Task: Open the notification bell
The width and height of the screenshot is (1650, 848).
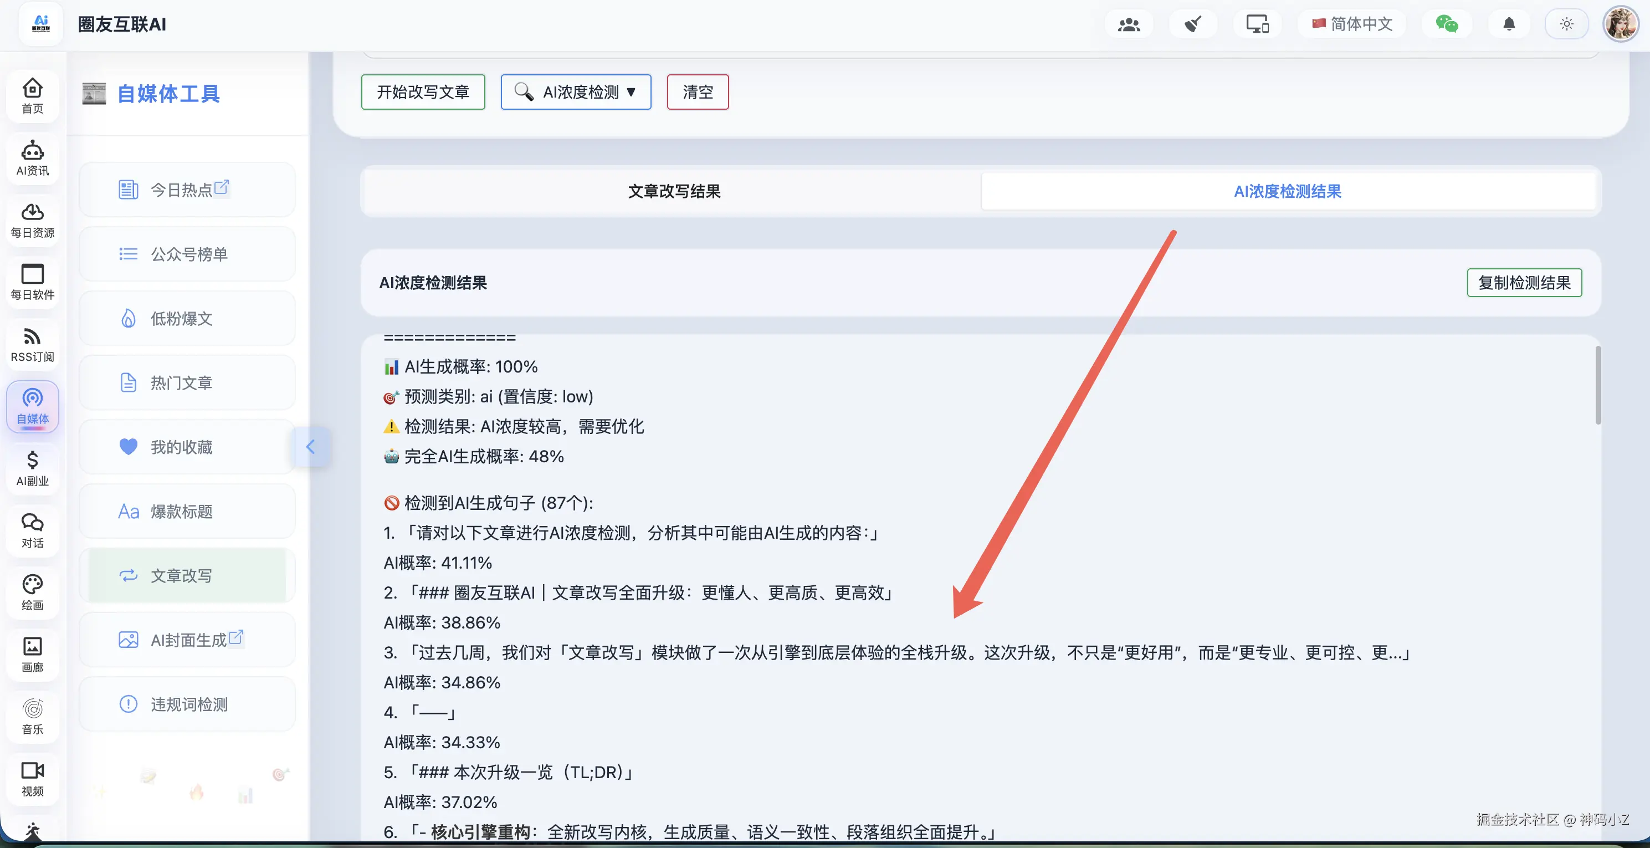Action: tap(1509, 24)
